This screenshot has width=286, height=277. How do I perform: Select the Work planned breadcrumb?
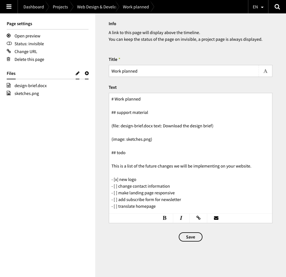136,7
